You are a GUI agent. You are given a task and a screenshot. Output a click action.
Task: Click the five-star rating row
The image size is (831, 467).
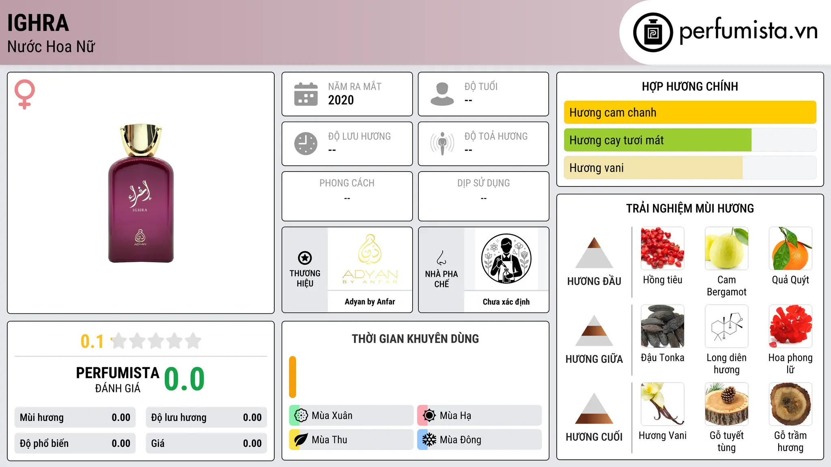pos(156,341)
